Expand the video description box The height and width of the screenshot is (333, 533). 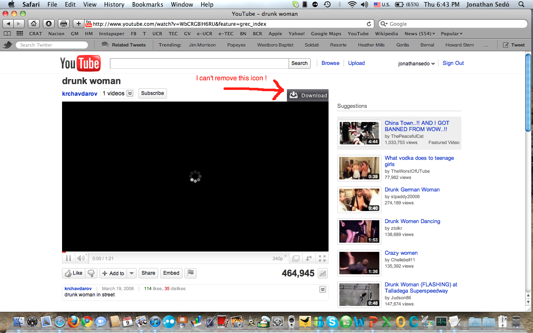tap(322, 289)
